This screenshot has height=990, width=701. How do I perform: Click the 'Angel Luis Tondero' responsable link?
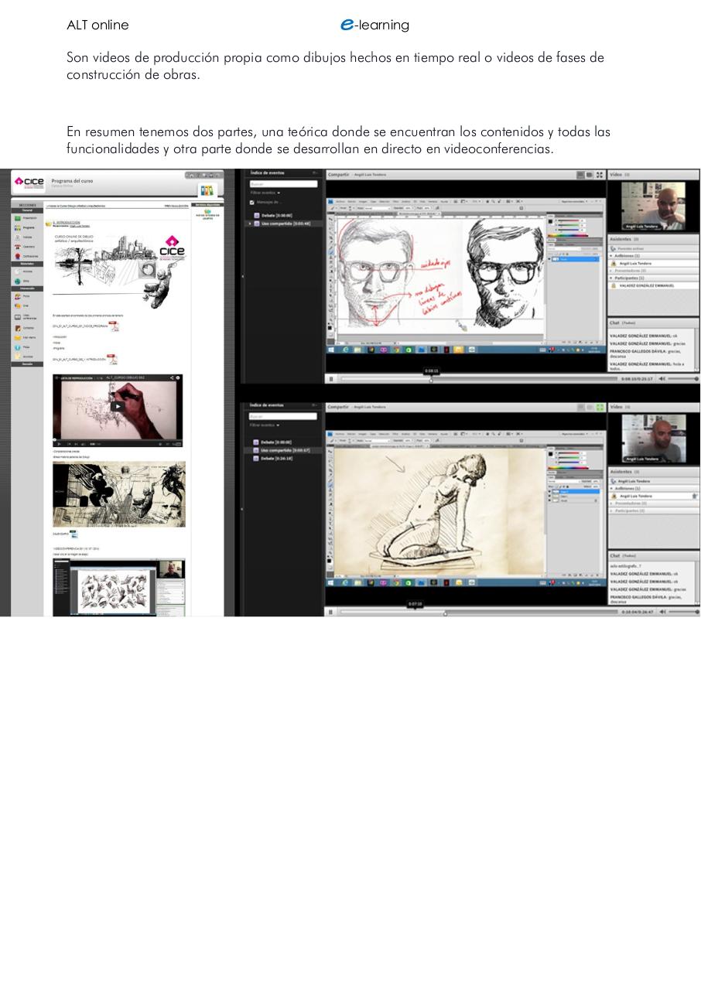coord(80,226)
